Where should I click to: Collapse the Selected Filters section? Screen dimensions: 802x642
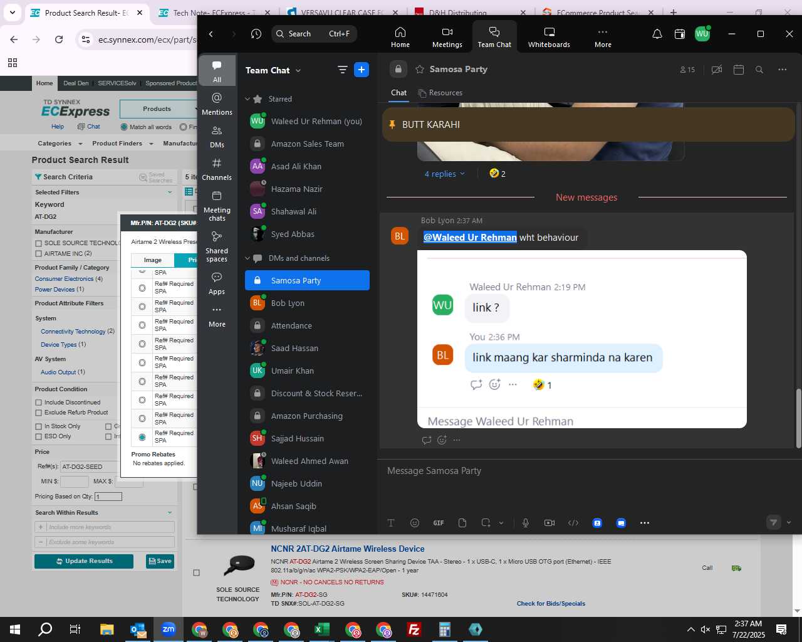pos(170,192)
